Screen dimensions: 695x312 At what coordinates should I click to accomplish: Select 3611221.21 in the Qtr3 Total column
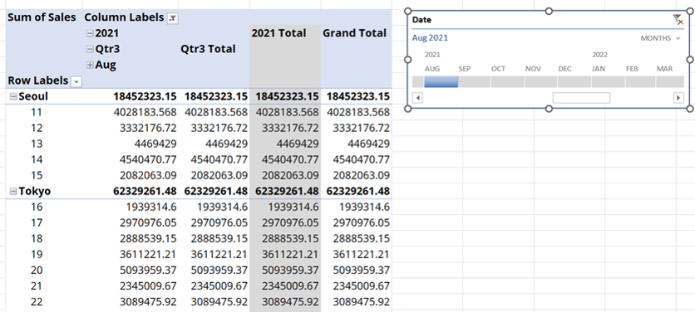coord(219,255)
